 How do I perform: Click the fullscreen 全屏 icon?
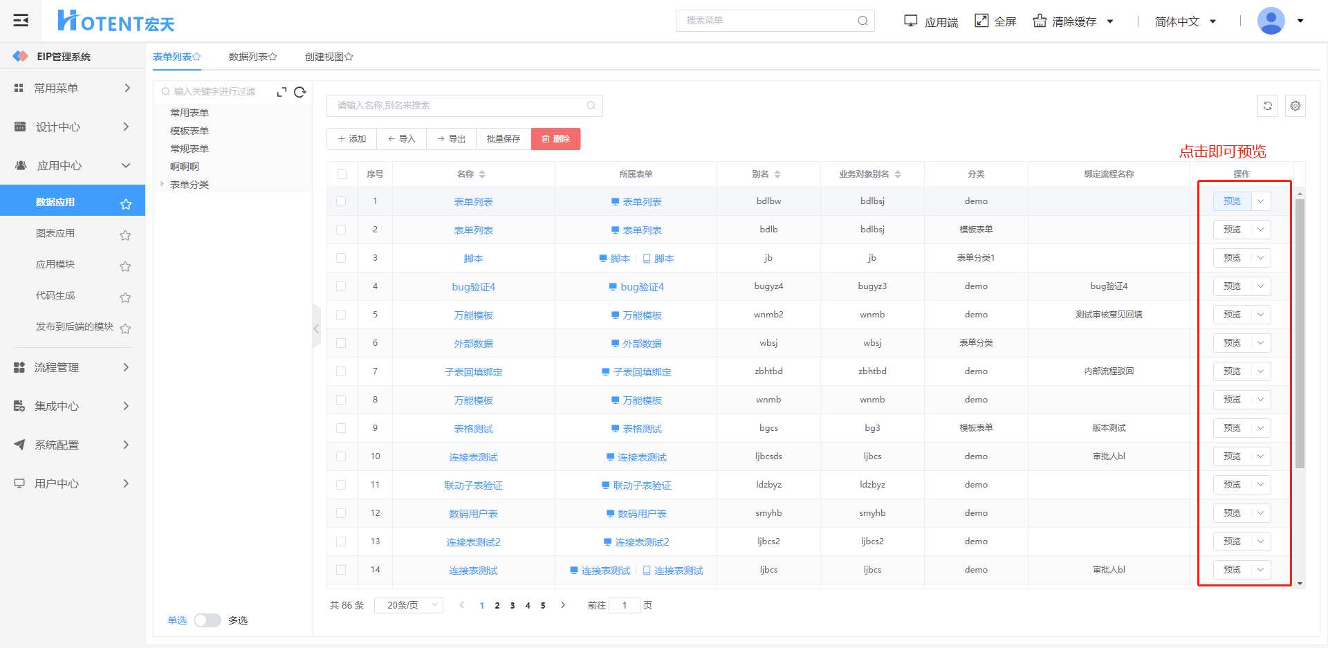[981, 21]
